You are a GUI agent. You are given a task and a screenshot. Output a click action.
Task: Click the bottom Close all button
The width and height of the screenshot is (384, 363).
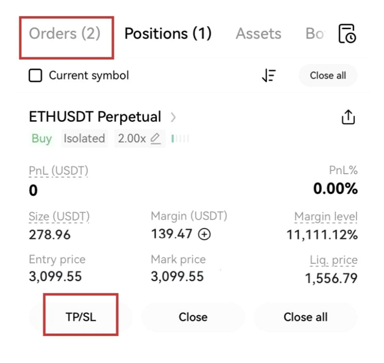[x=305, y=317]
